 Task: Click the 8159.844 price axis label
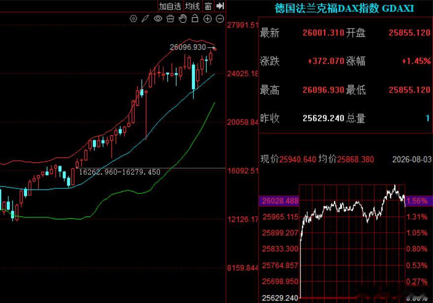[x=243, y=268]
